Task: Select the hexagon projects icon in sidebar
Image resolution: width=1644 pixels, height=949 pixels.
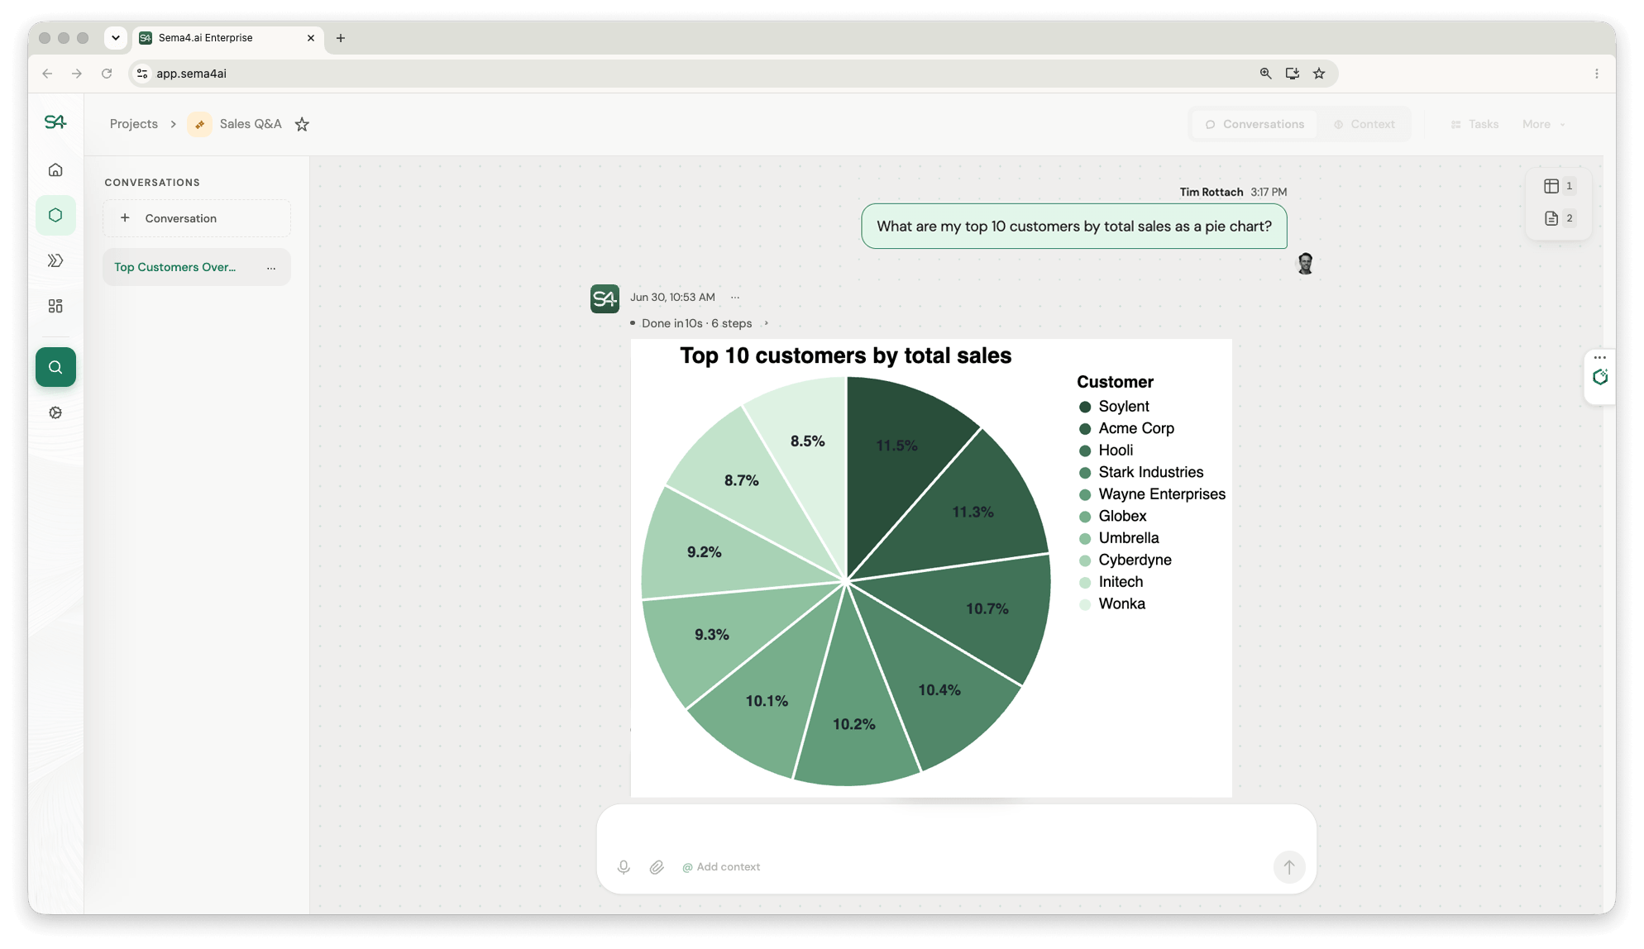Action: 55,215
